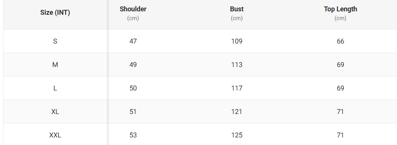This screenshot has width=397, height=145.
Task: Click bust value 125 for size XXL
Action: click(237, 135)
